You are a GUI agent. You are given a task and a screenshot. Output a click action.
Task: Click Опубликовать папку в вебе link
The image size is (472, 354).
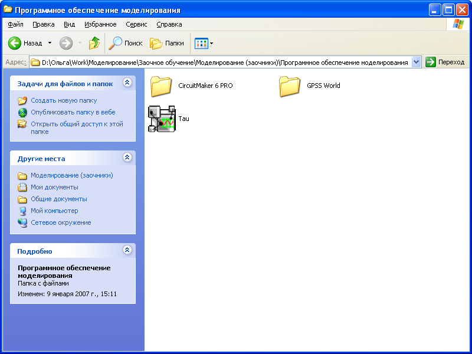click(x=73, y=112)
